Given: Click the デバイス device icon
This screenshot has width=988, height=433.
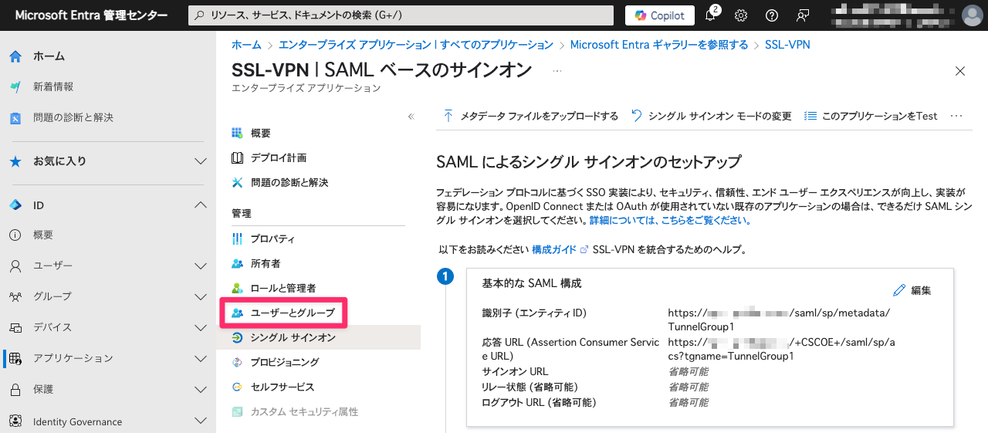Looking at the screenshot, I should tap(15, 327).
